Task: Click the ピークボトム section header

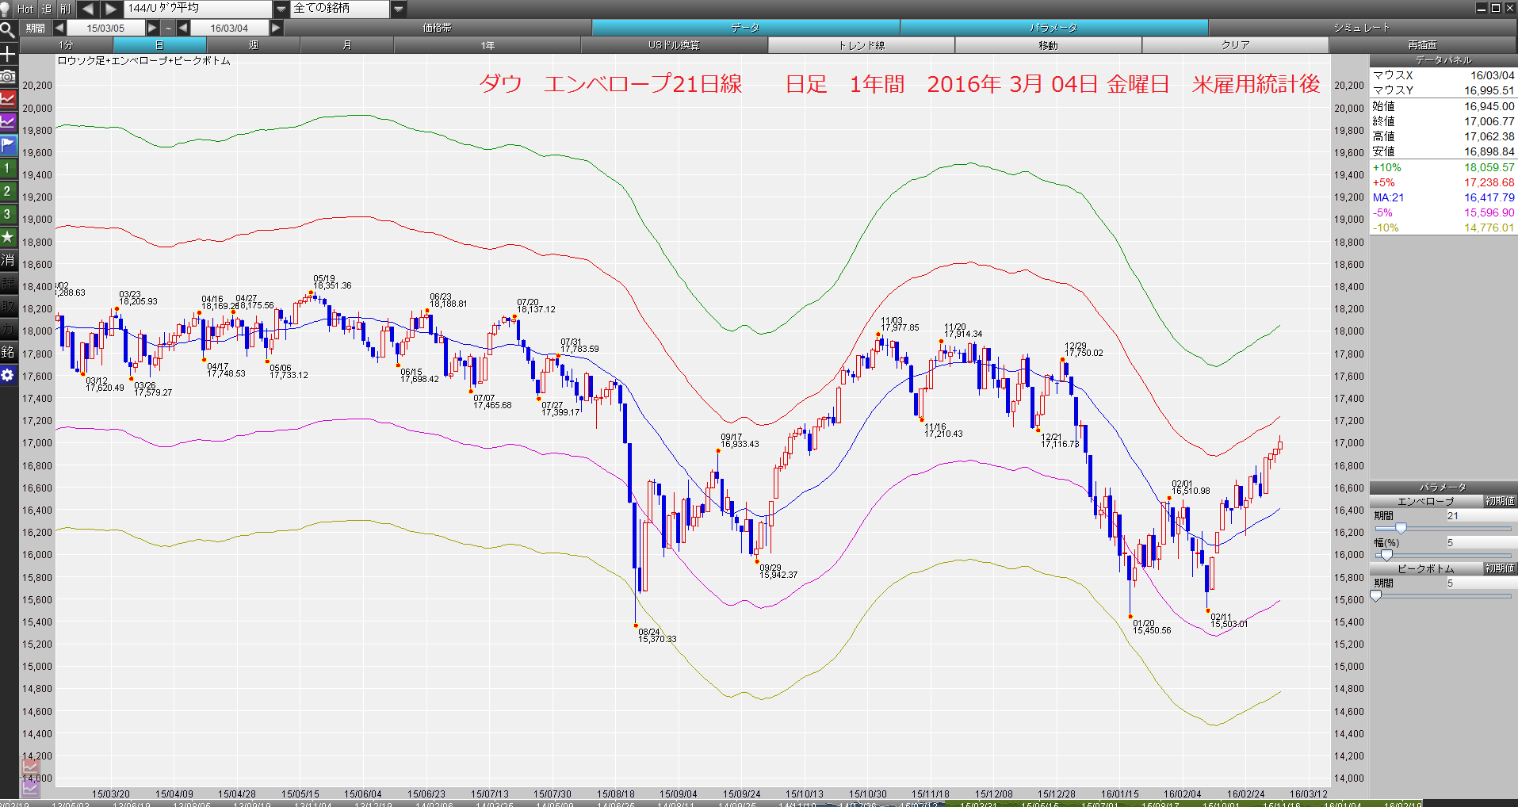Action: tap(1426, 568)
